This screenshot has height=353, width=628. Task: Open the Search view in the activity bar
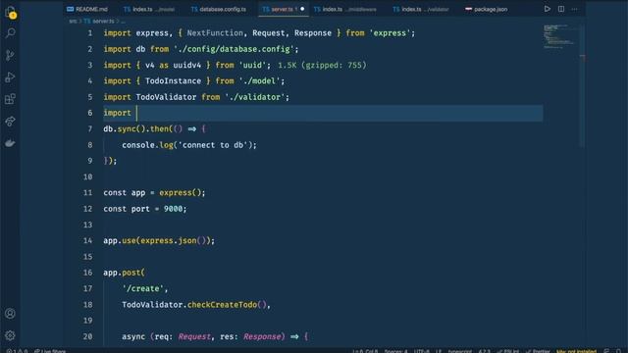point(10,32)
